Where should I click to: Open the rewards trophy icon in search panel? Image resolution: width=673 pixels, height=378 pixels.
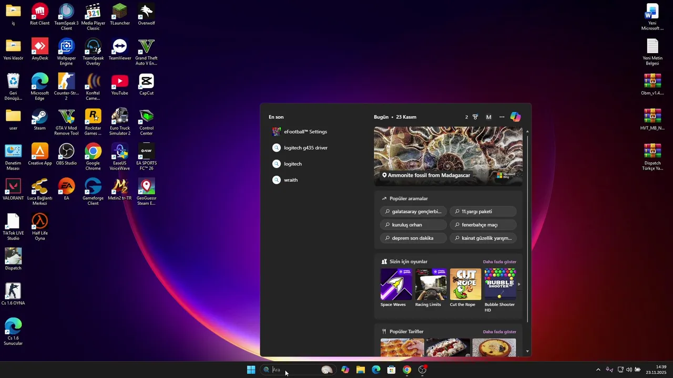click(475, 117)
